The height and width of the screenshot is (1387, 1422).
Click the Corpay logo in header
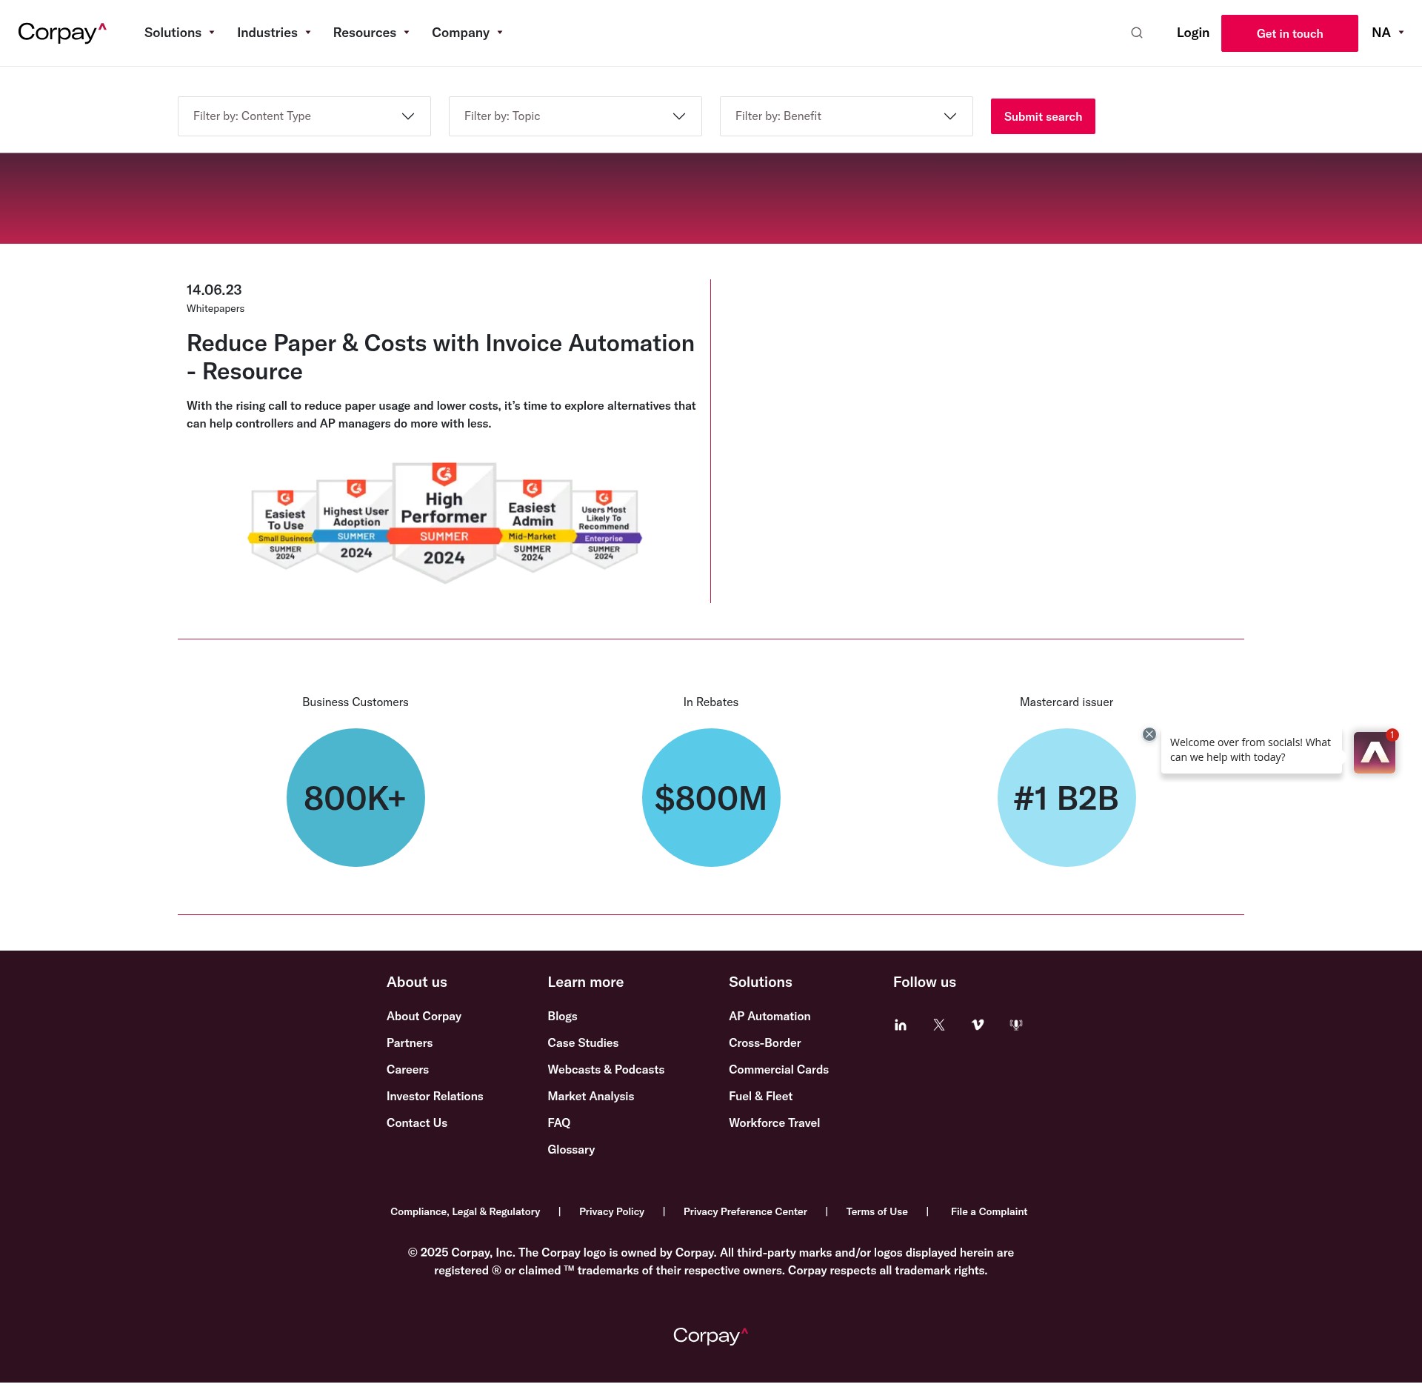point(62,33)
